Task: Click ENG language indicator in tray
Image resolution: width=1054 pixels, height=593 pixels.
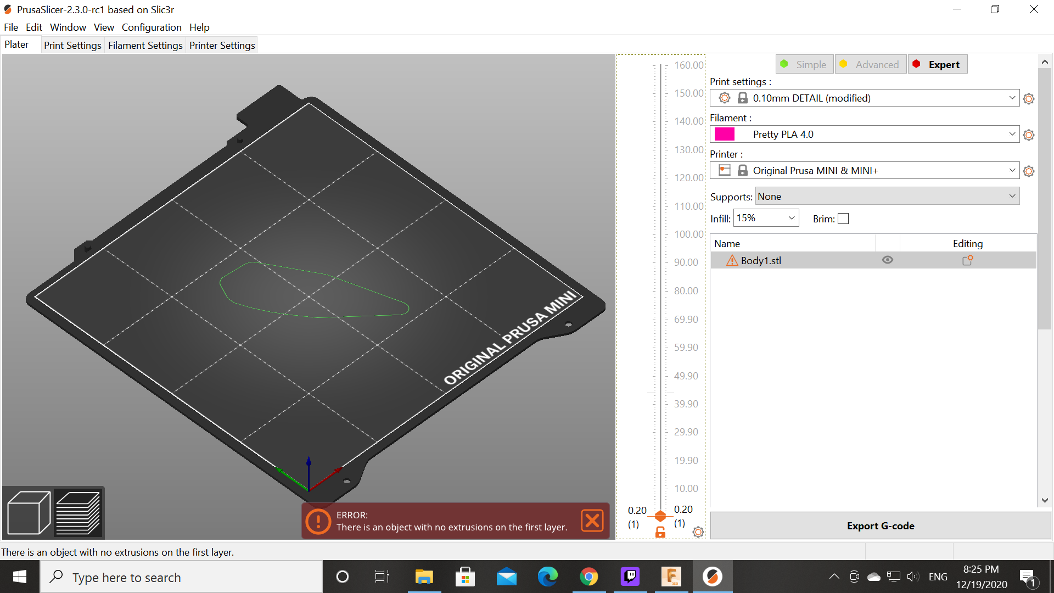Action: pyautogui.click(x=938, y=577)
